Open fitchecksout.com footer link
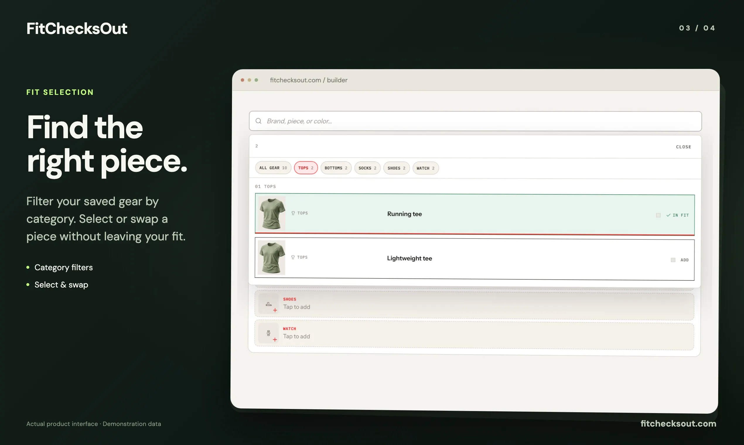This screenshot has width=744, height=445. 678,423
